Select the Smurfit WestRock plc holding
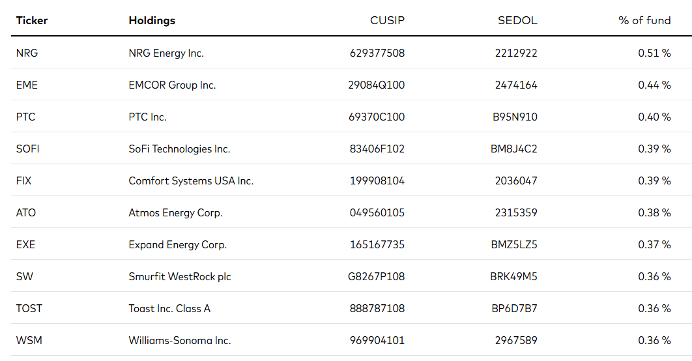This screenshot has height=361, width=692. point(180,276)
